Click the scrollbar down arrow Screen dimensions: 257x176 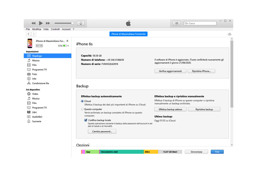click(x=232, y=145)
